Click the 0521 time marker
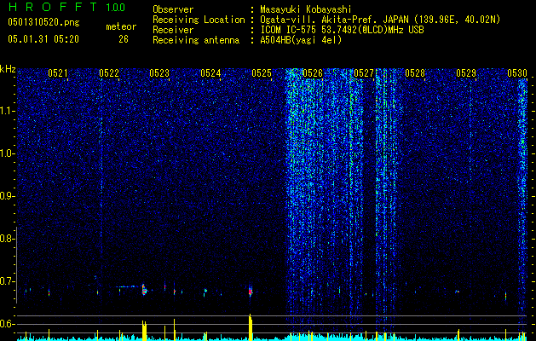Screen dimensions: 536x341 (57, 73)
